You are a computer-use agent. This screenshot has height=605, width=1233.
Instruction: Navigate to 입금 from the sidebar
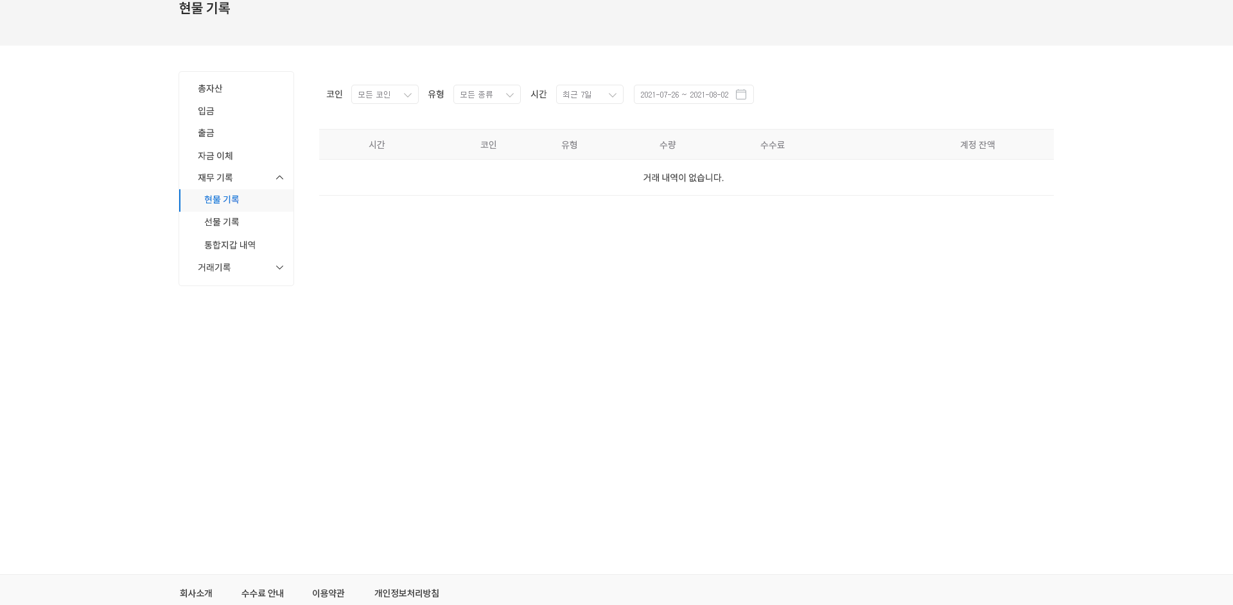(205, 110)
